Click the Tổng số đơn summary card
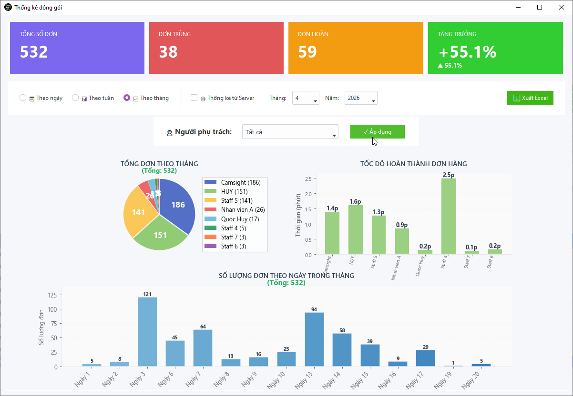The width and height of the screenshot is (573, 396). coord(77,48)
